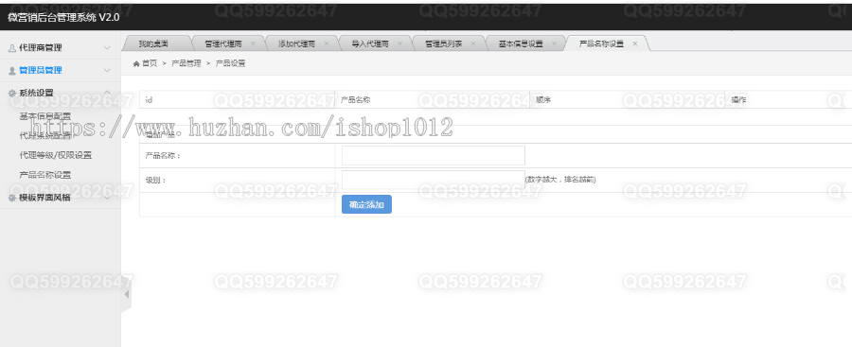The image size is (852, 347).
Task: Open the 系统设置 sidebar section
Action: click(x=60, y=94)
